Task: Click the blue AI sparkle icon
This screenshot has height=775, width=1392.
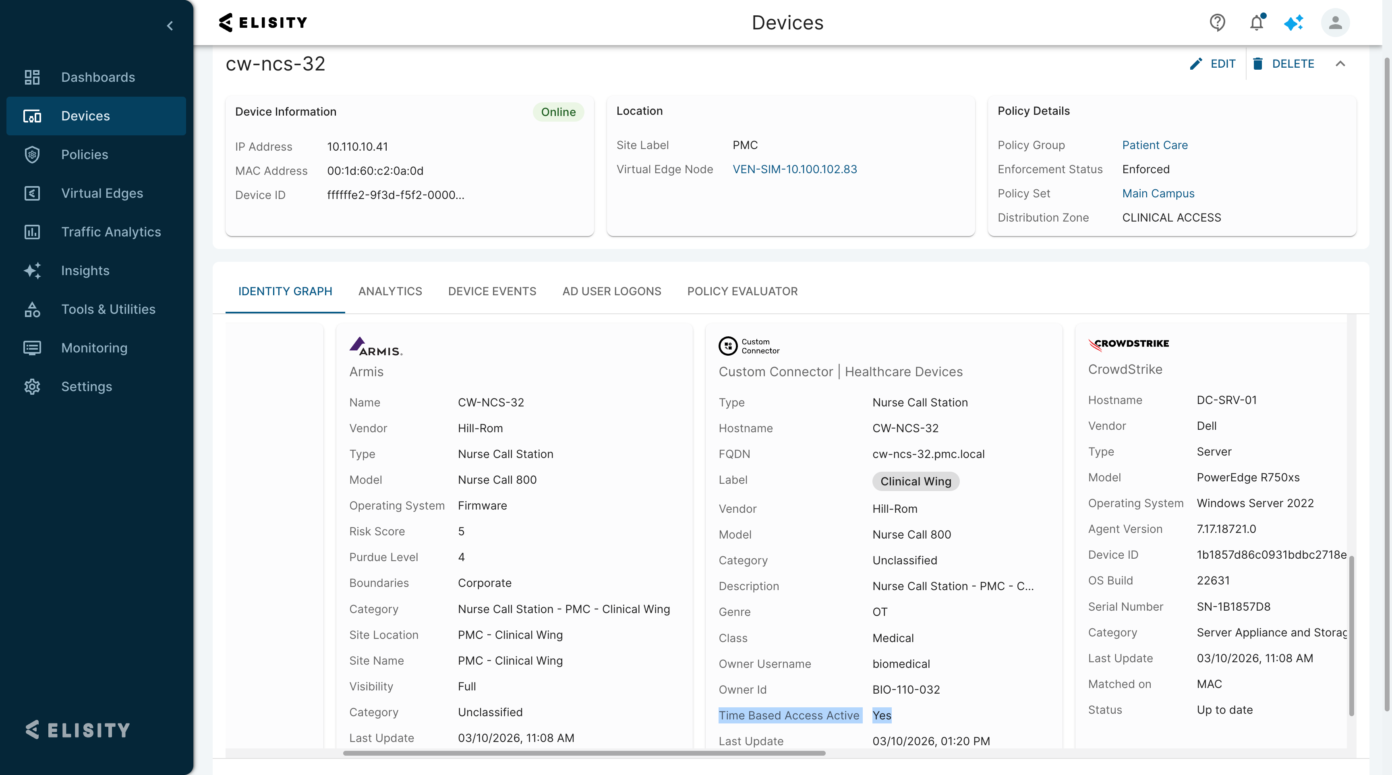Action: tap(1294, 23)
